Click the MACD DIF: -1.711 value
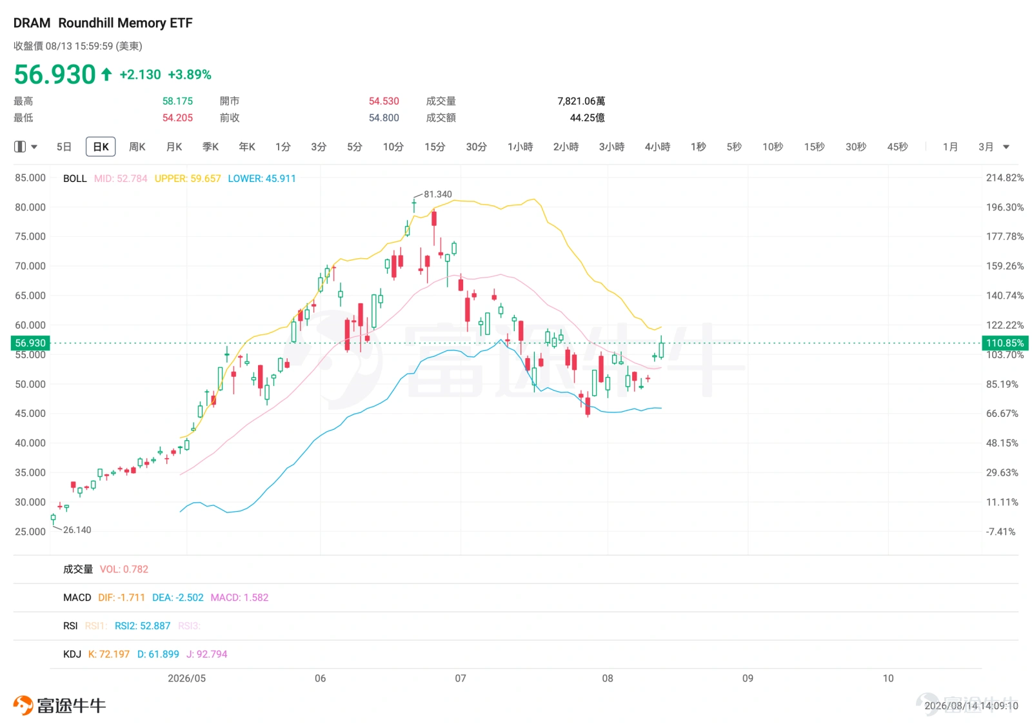This screenshot has width=1032, height=728. pyautogui.click(x=121, y=598)
